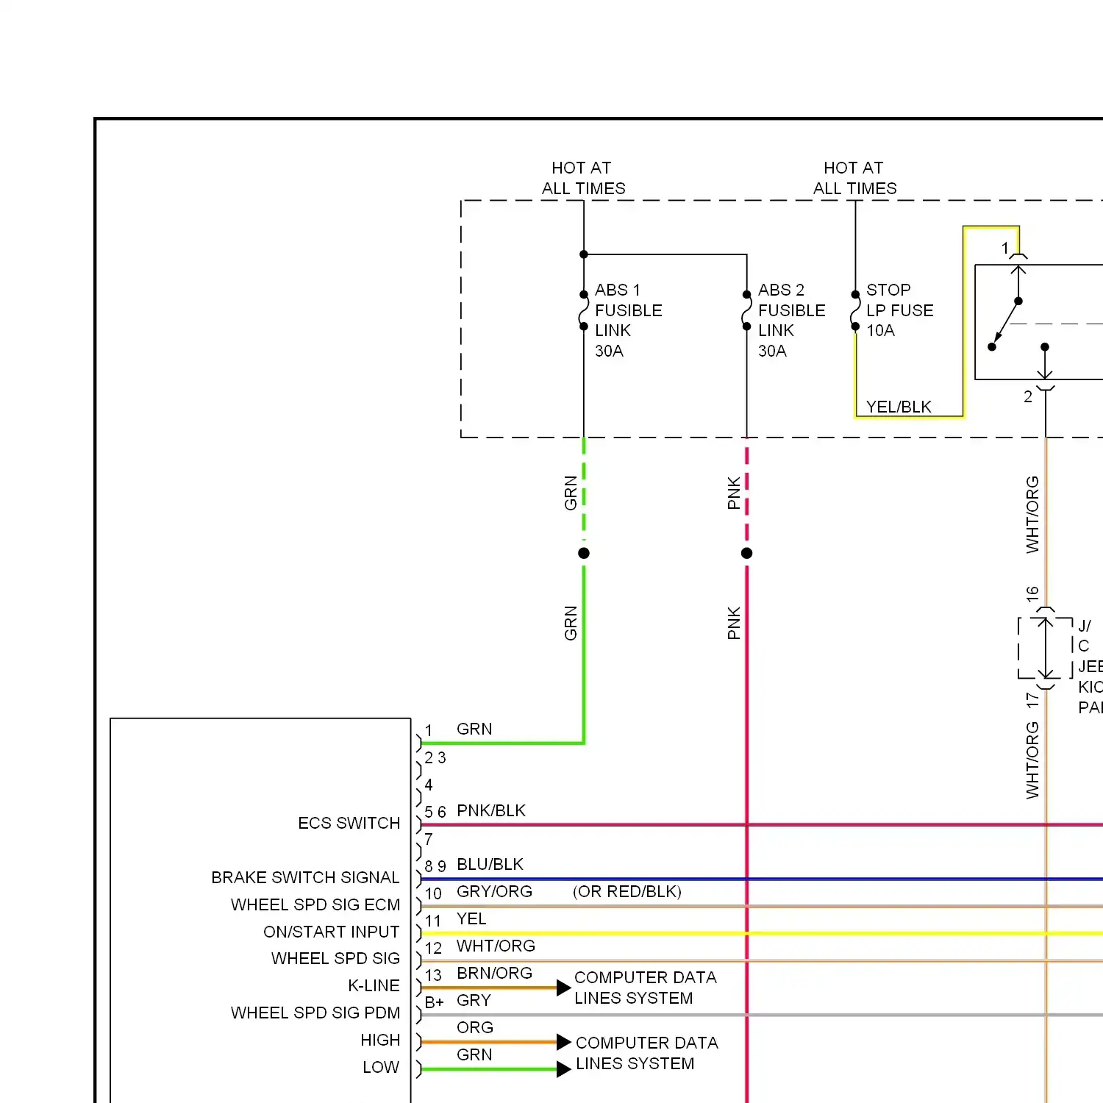Click the GRY wire label at B+

coord(474,1000)
